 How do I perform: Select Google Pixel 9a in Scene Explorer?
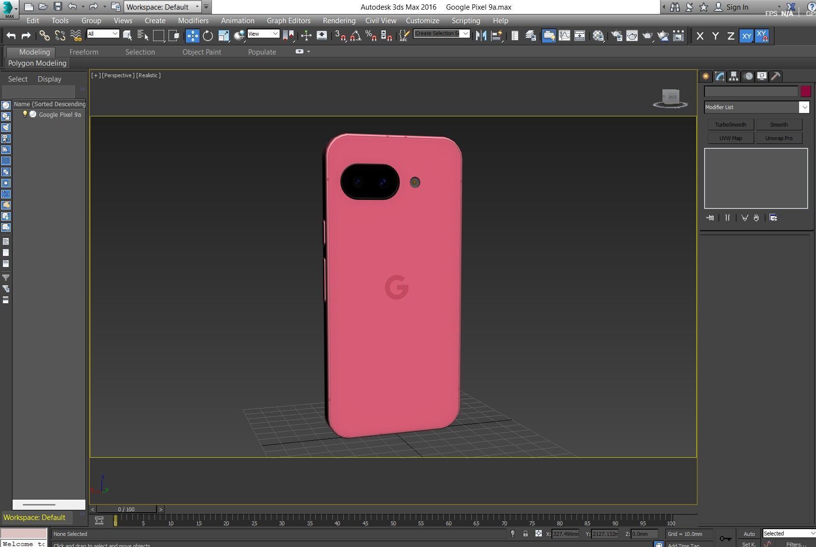pos(59,114)
